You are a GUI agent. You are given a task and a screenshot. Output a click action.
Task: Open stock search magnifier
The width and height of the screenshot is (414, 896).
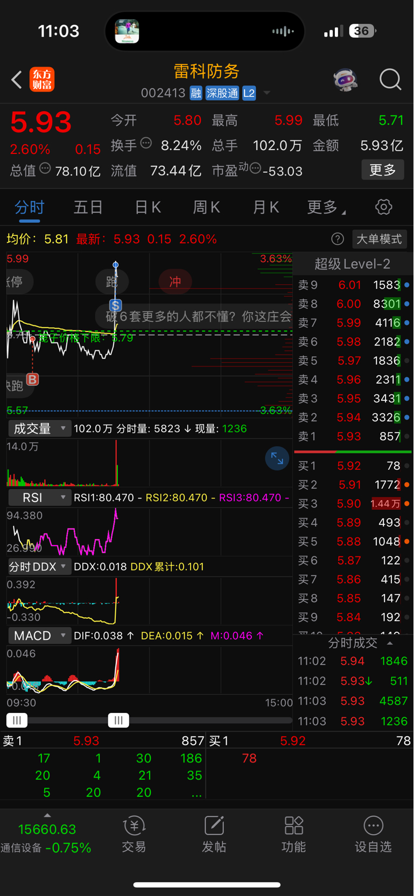(390, 80)
